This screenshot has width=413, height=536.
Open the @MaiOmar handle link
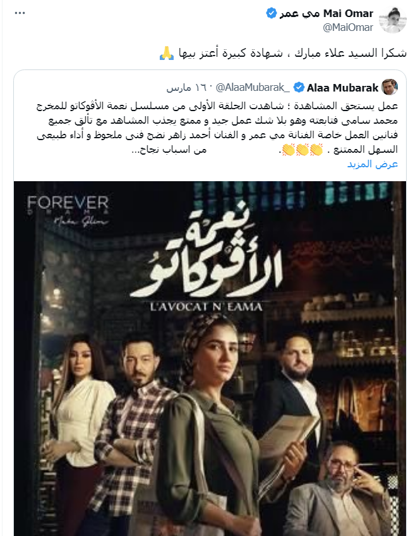pos(348,27)
